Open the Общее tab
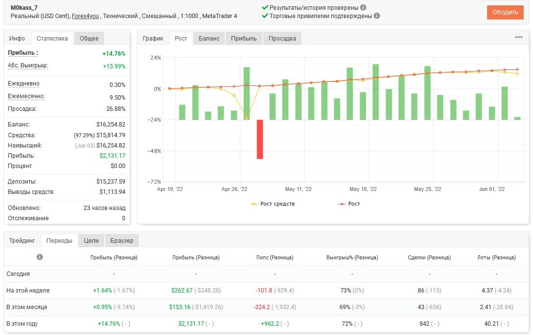The width and height of the screenshot is (533, 335). [x=89, y=39]
